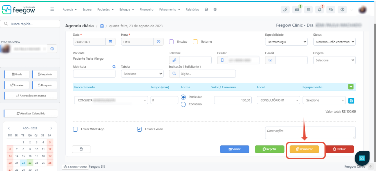Open the Local CONSULTÓRIO 01 dropdown
Image resolution: width=376 pixels, height=171 pixels.
pyautogui.click(x=279, y=100)
